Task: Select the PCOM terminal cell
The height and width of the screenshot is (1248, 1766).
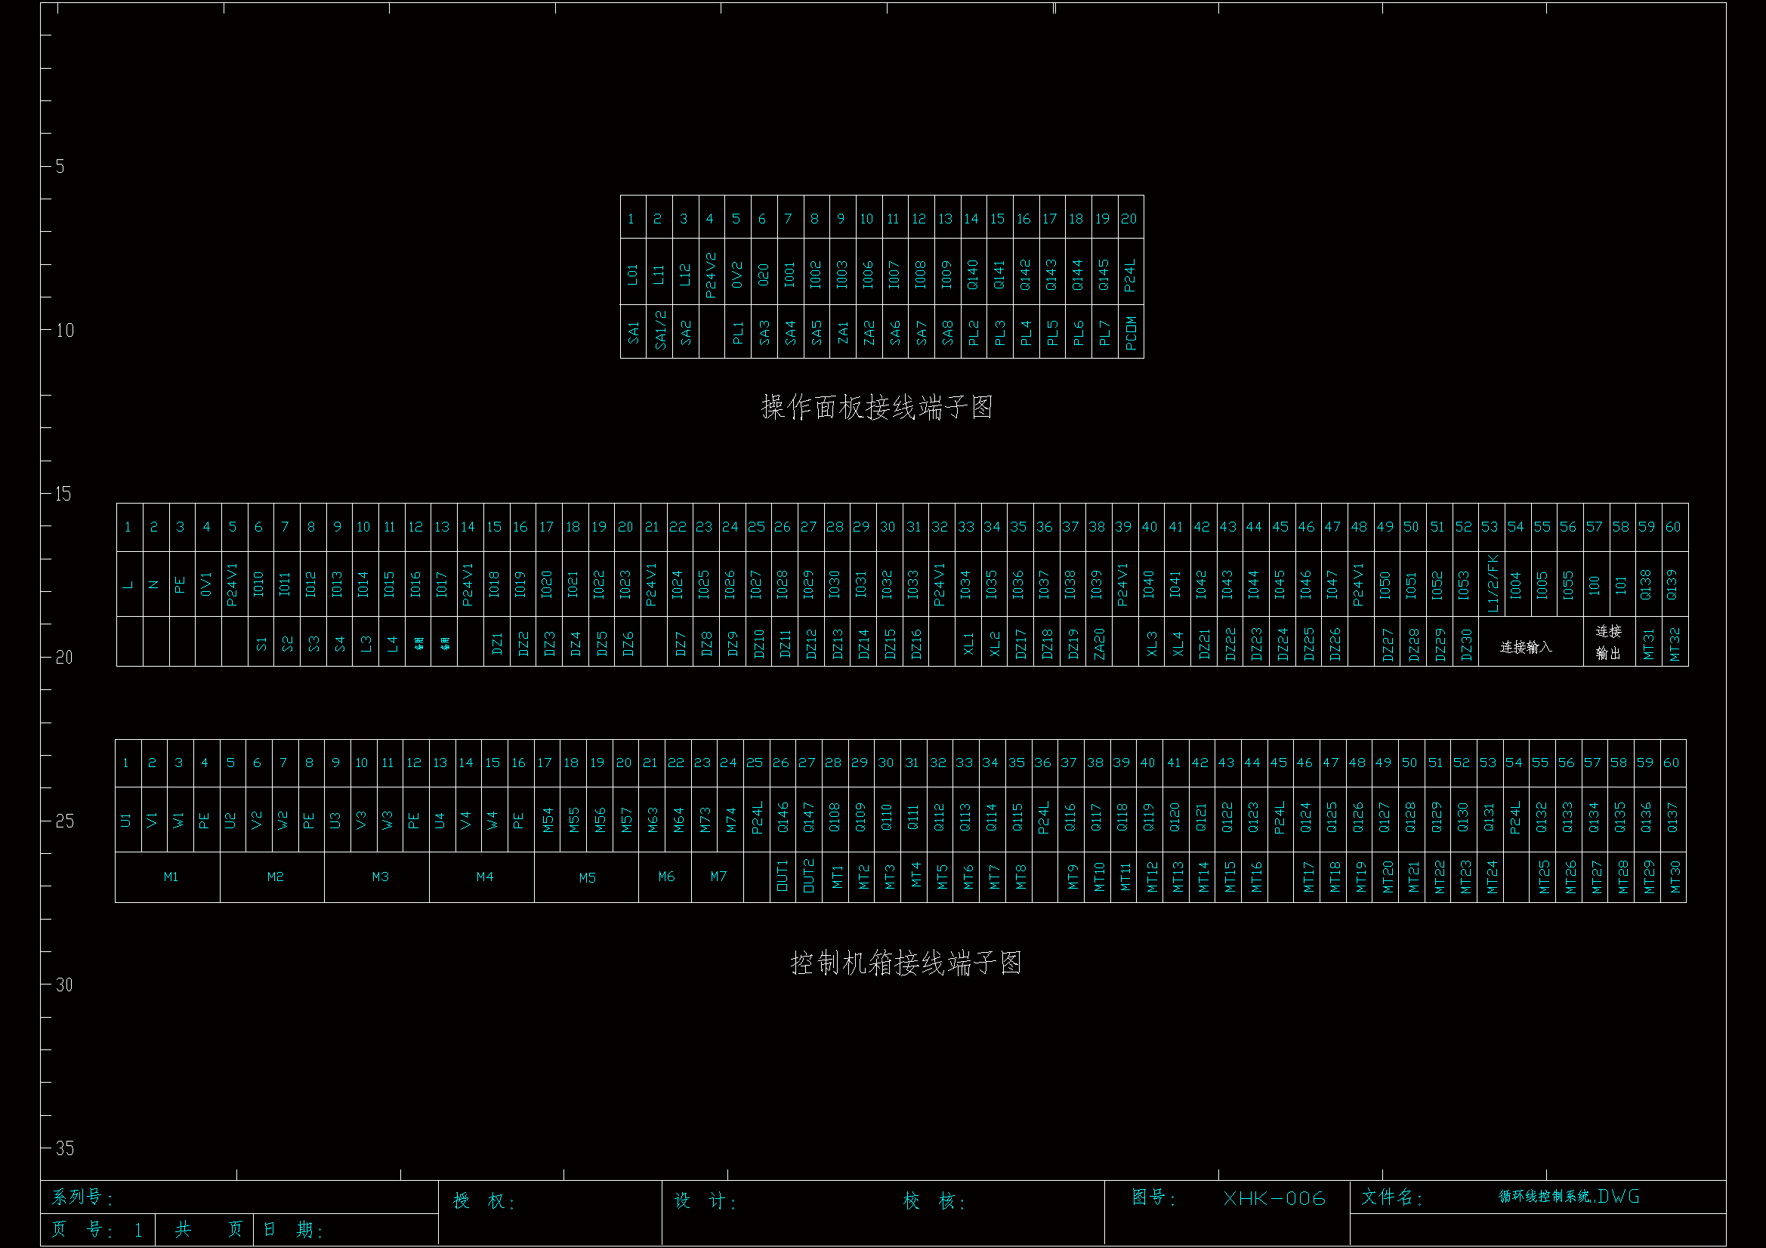Action: (x=1131, y=332)
